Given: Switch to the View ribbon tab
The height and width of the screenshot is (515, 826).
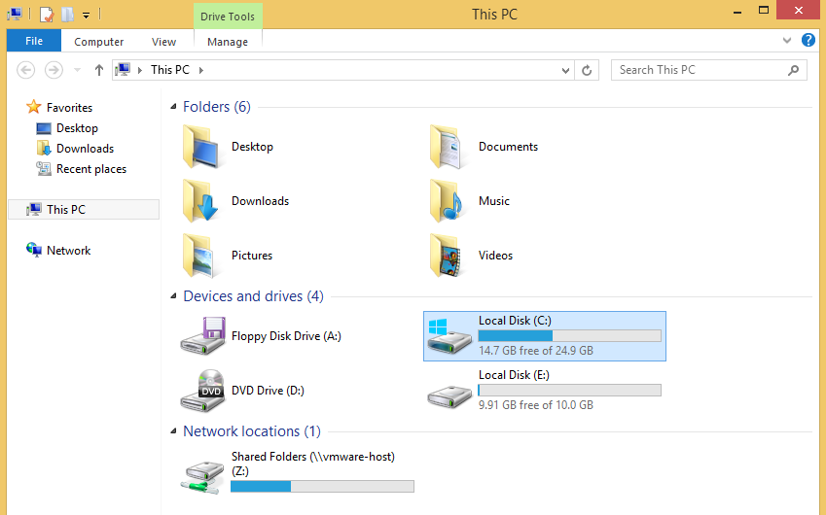Looking at the screenshot, I should click(x=163, y=42).
